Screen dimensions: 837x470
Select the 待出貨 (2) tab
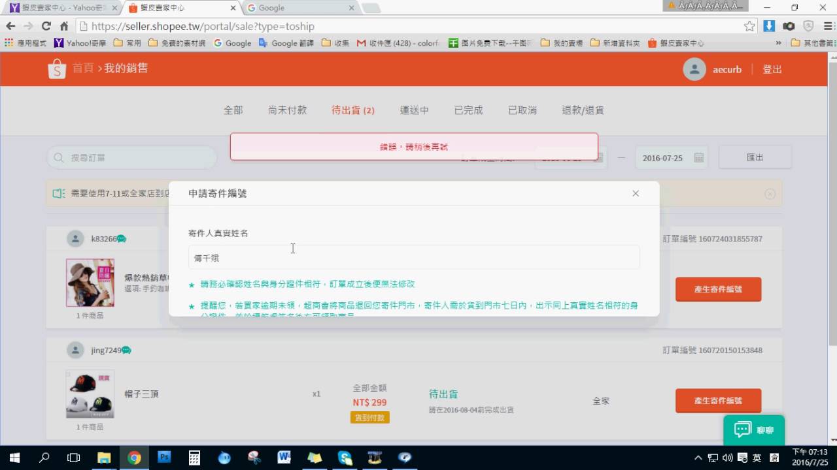tap(353, 110)
